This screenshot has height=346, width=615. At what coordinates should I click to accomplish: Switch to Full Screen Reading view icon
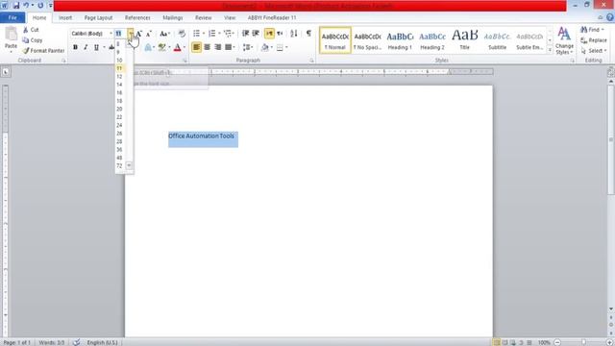tap(504, 342)
